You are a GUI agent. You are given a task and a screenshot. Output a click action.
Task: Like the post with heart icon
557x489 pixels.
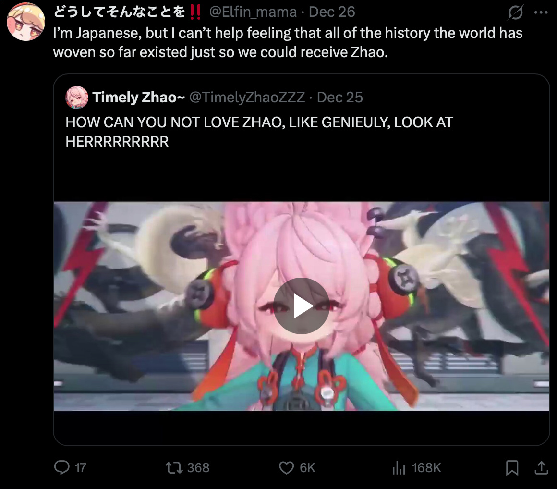click(x=286, y=468)
